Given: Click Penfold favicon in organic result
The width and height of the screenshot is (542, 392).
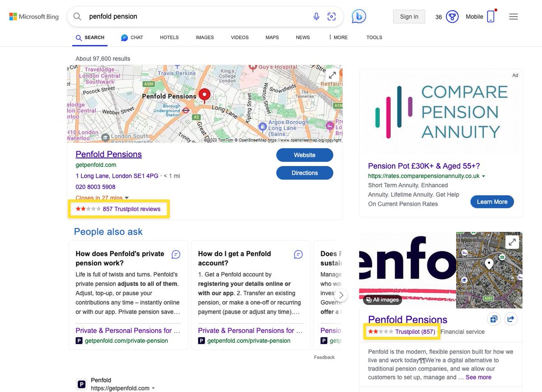Looking at the screenshot, I should pyautogui.click(x=81, y=384).
